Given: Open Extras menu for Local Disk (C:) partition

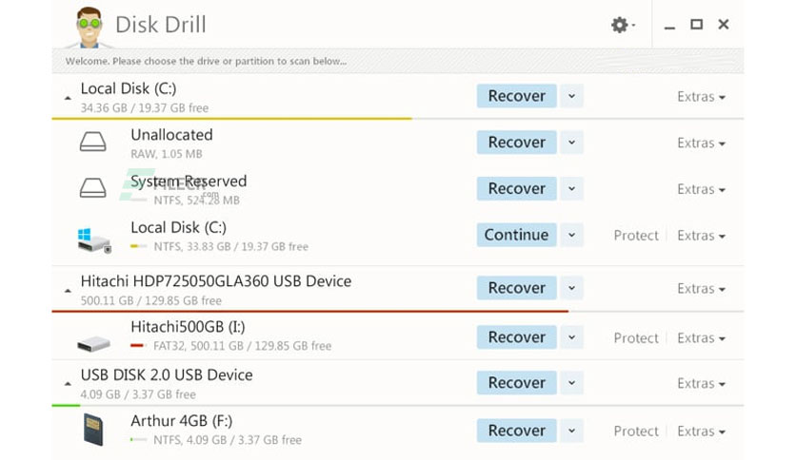Looking at the screenshot, I should coord(701,236).
